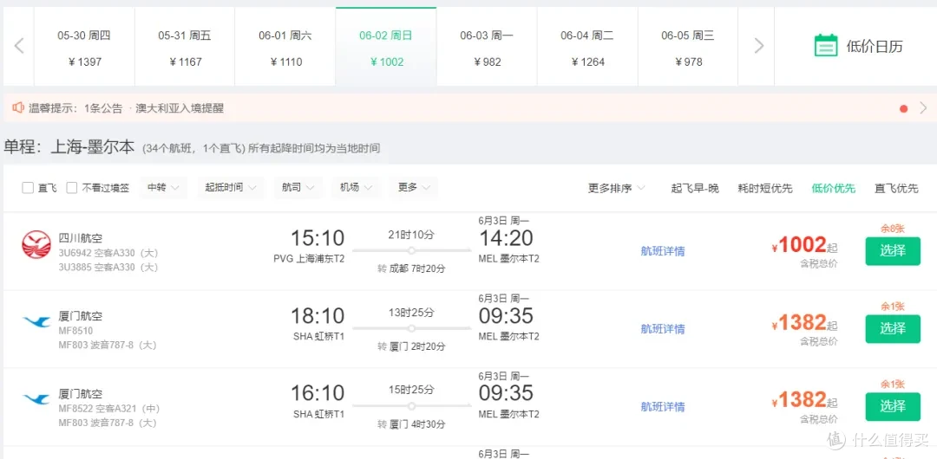Expand the 航司 airline filter dropdown

click(298, 187)
